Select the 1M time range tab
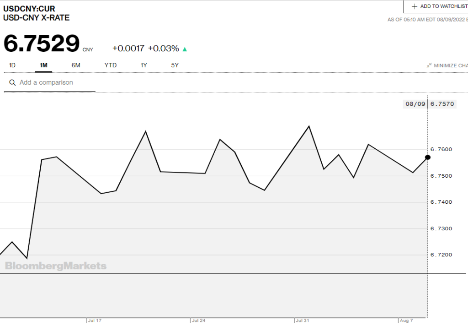Viewport: 468px width, 326px height. tap(43, 65)
